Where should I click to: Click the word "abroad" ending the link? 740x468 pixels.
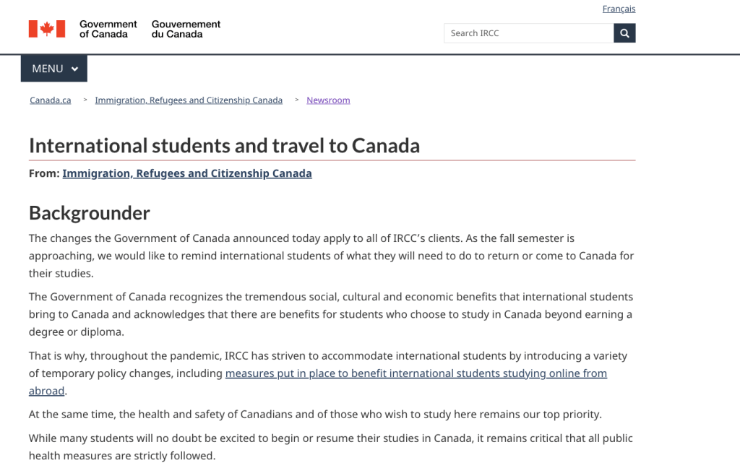[47, 391]
